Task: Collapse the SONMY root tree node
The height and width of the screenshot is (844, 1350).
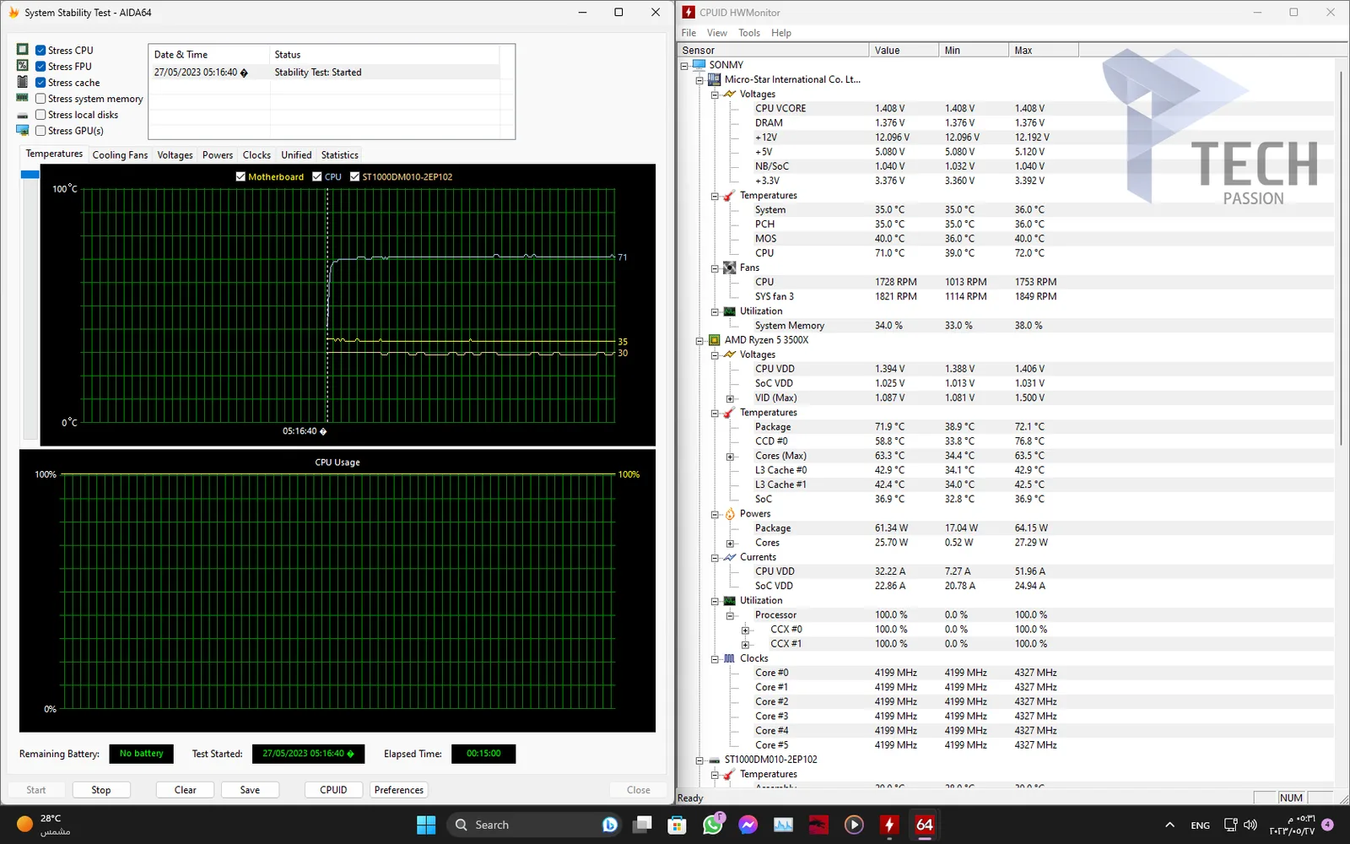Action: 684,65
